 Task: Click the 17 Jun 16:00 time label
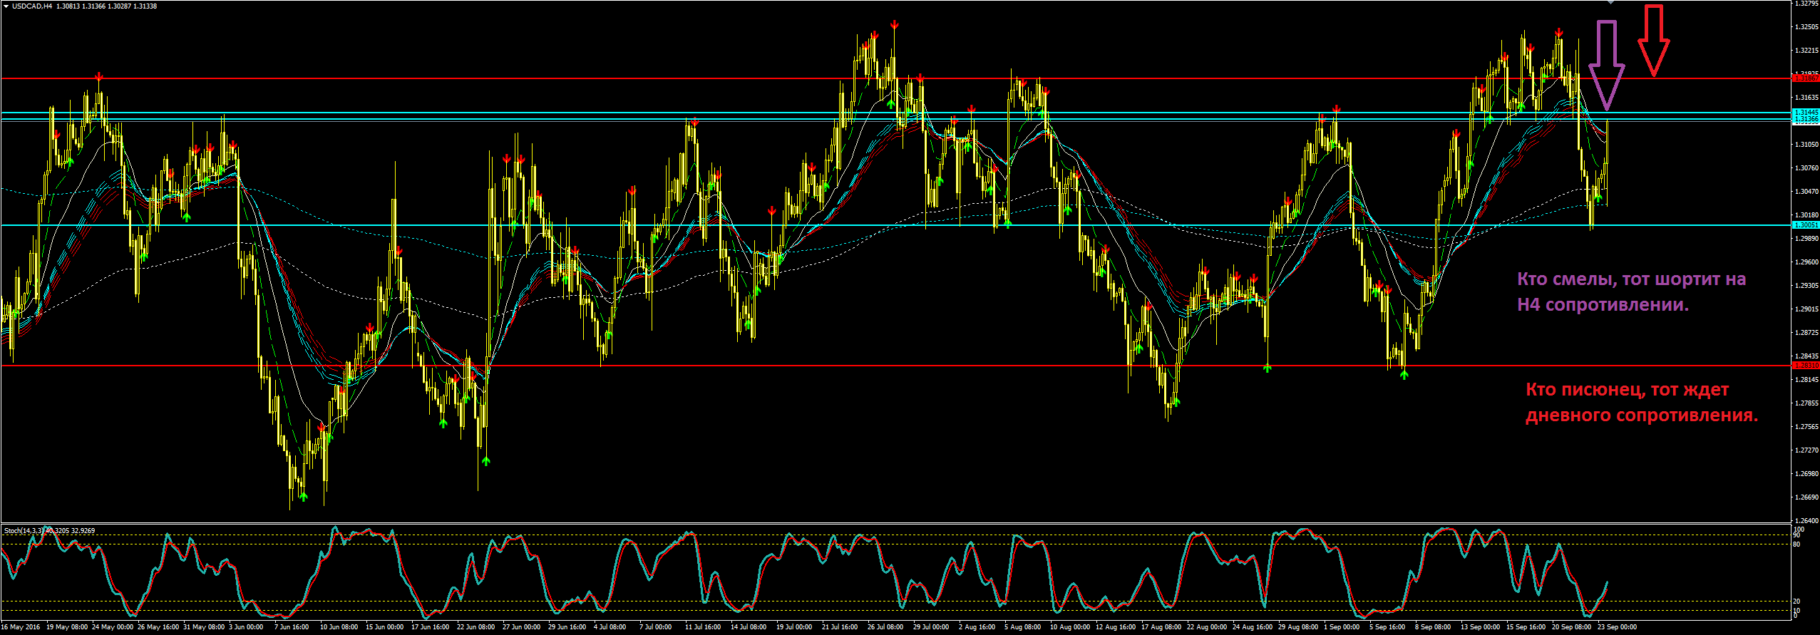430,627
